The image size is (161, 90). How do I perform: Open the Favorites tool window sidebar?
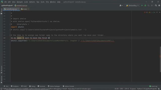click(x=1, y=79)
